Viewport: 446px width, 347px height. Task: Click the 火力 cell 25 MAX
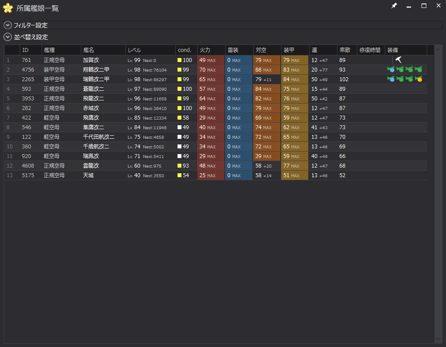point(211,175)
